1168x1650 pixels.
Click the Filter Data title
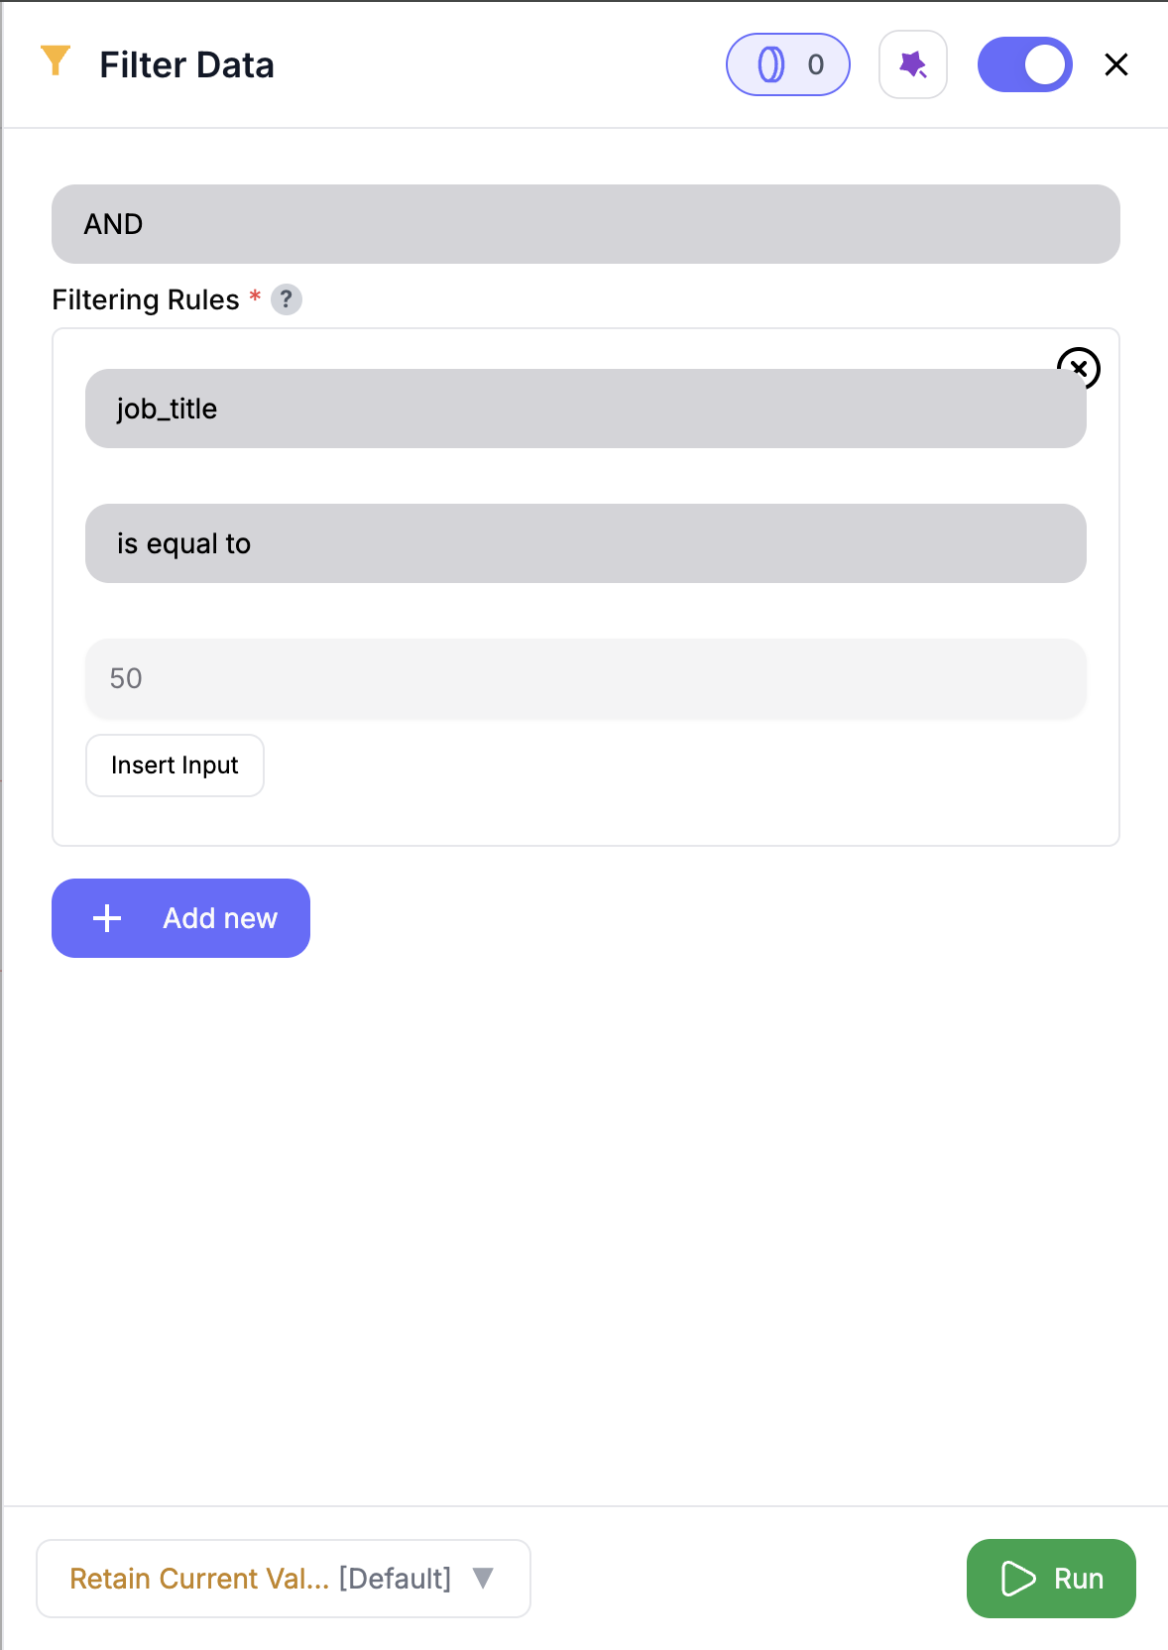(x=187, y=63)
